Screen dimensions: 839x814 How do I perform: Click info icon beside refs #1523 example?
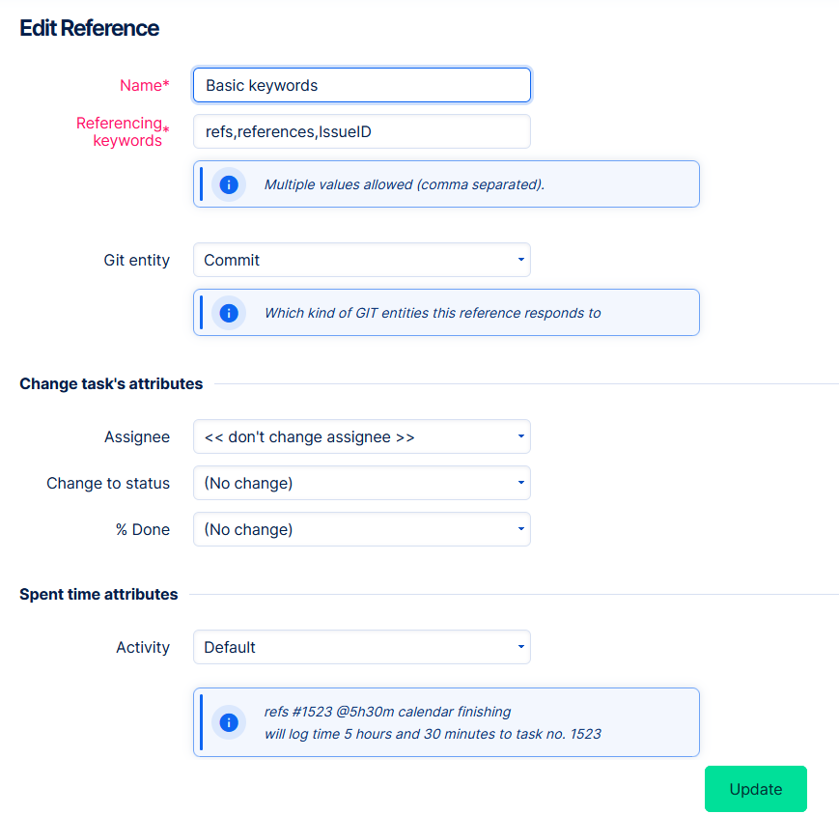tap(229, 722)
